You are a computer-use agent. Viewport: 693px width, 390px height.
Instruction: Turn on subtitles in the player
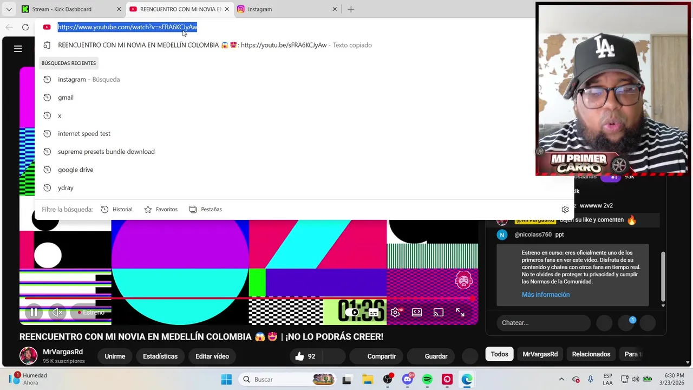[x=374, y=313]
